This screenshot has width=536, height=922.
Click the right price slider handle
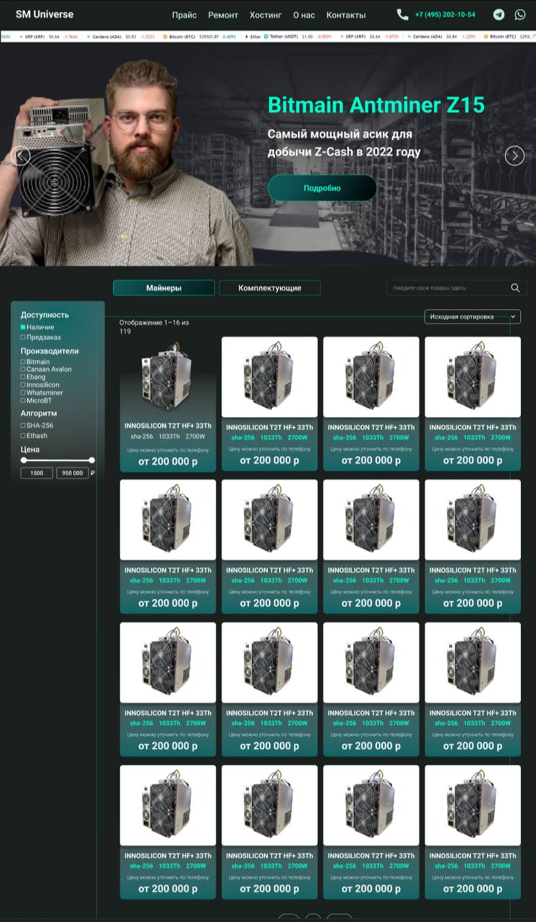91,460
